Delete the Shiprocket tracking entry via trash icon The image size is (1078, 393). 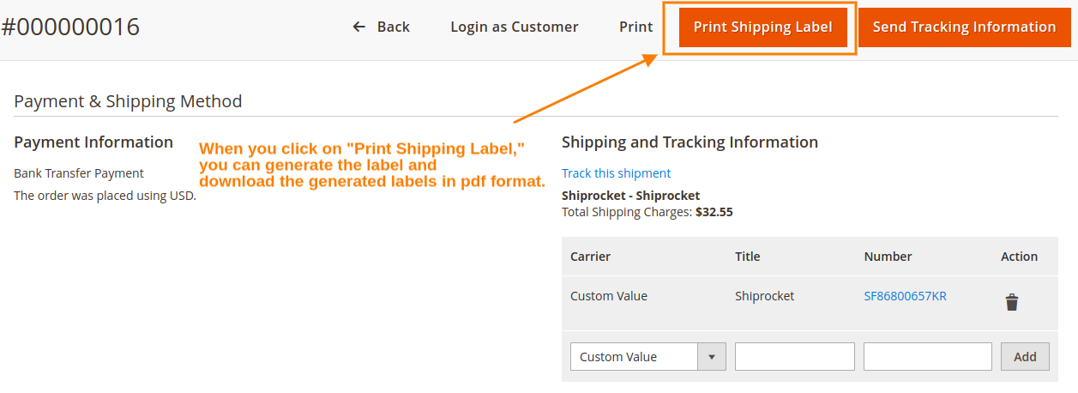1012,302
